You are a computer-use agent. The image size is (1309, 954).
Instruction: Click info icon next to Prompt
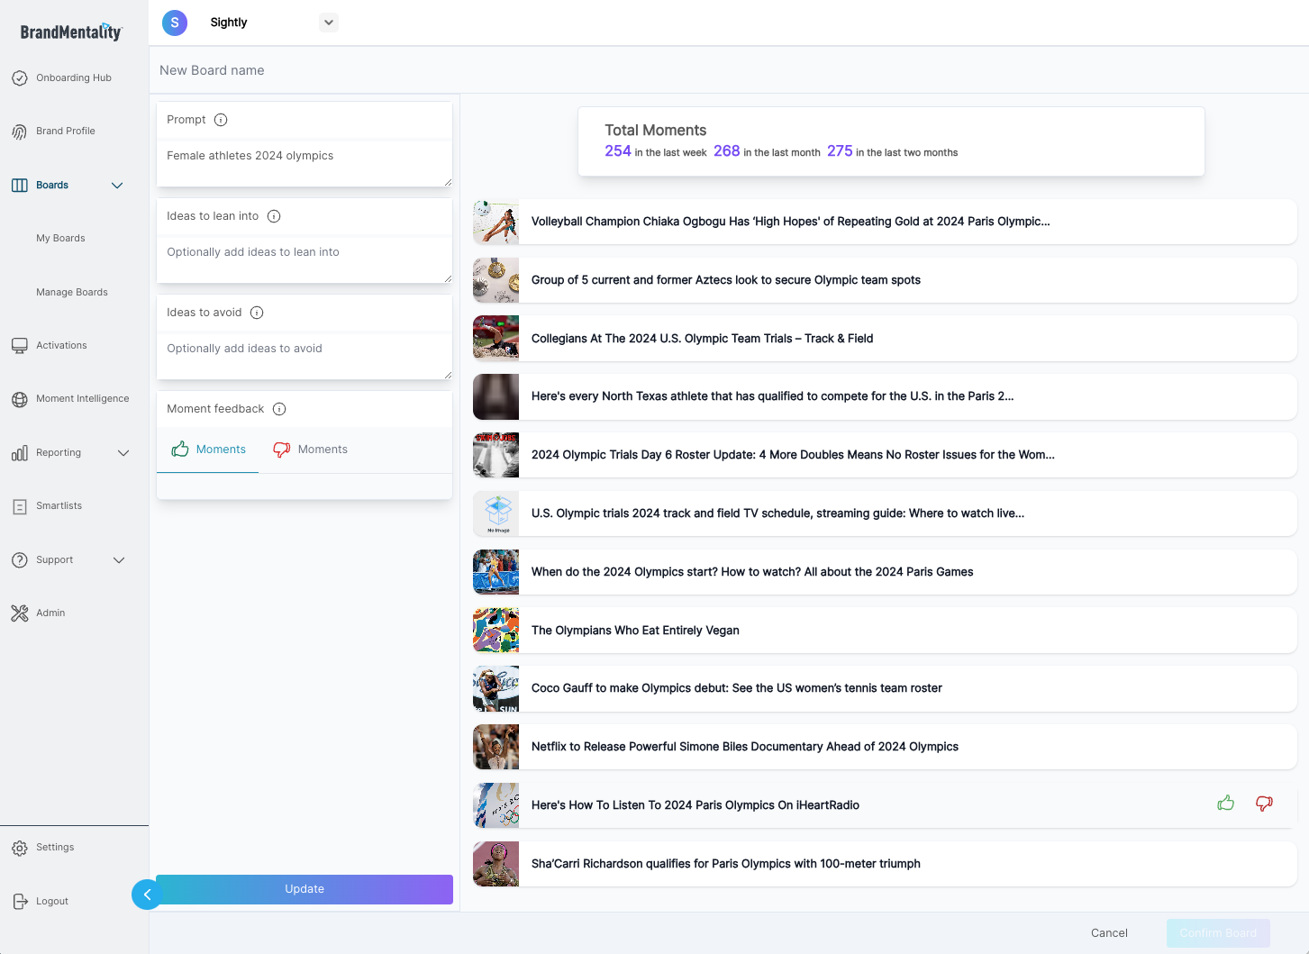221,120
